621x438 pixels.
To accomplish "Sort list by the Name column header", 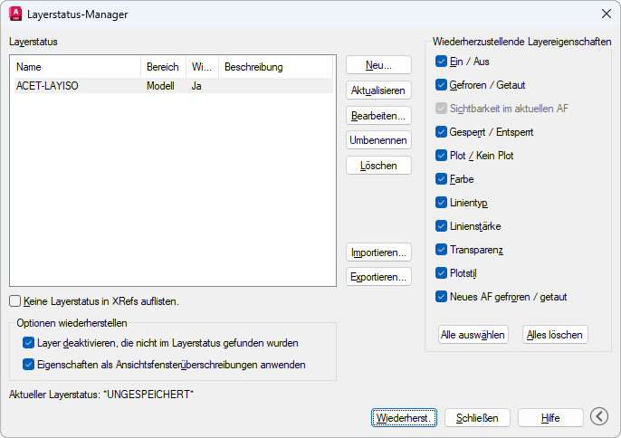I will point(74,67).
